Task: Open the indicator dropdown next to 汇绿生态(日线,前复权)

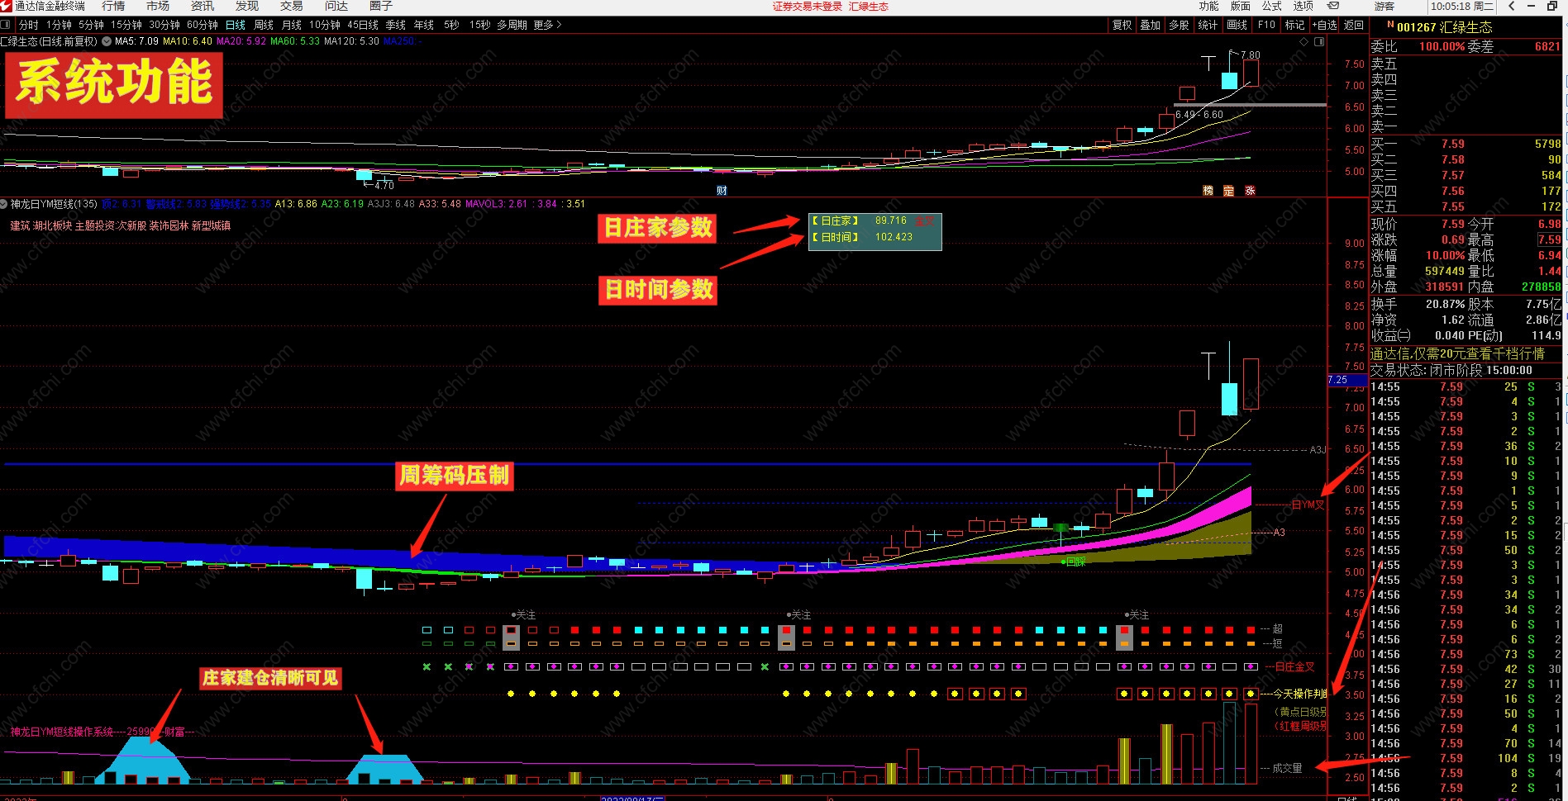Action: click(107, 40)
